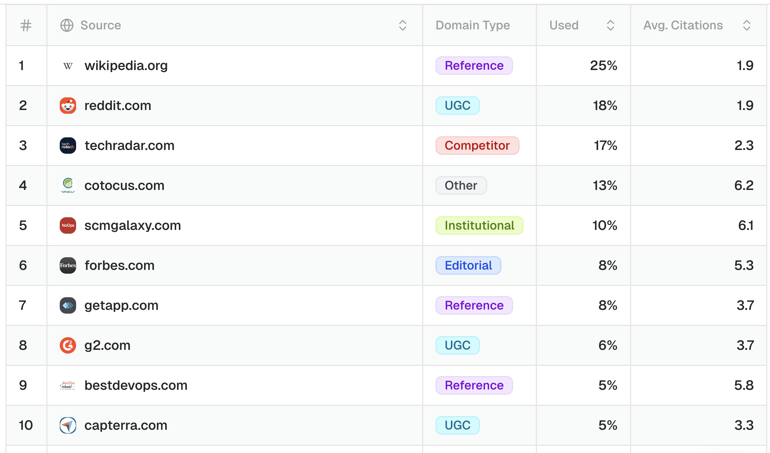Click the GetApp arrows icon

[68, 305]
